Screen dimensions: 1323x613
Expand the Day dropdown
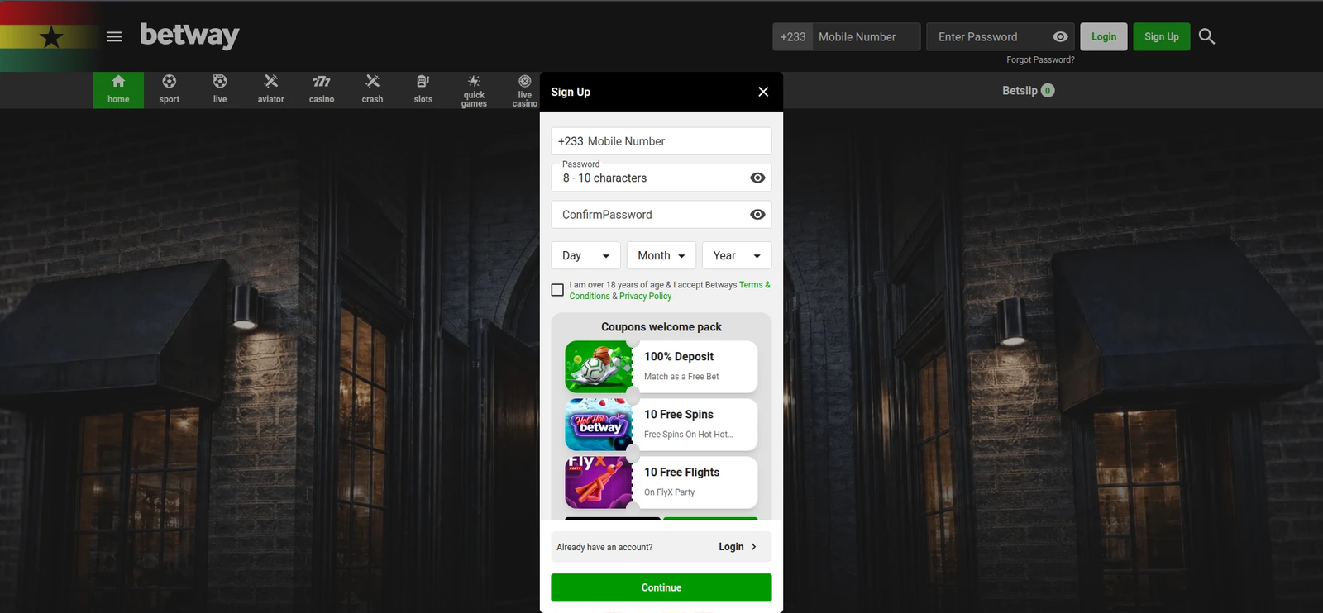coord(585,255)
